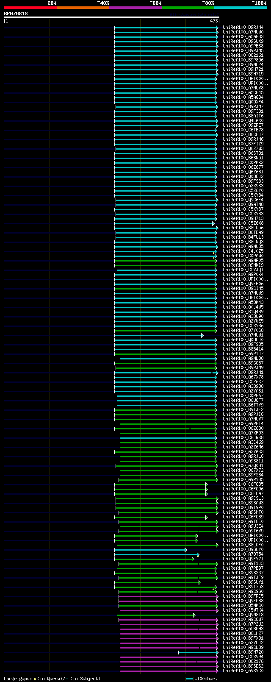This screenshot has height=682, width=271.
Task: Select the hit UniRef100_B9RJM4
Action: click(x=243, y=28)
